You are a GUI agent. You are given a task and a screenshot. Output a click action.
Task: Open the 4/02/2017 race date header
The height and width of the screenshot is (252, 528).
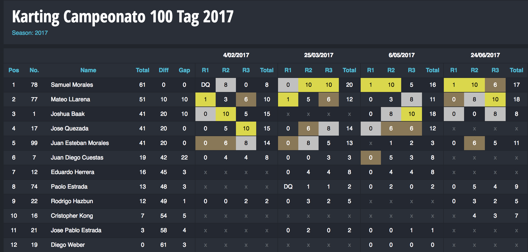[x=236, y=55]
